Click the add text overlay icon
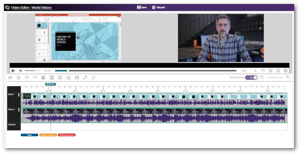Image resolution: width=301 pixels, height=155 pixels. [68, 77]
